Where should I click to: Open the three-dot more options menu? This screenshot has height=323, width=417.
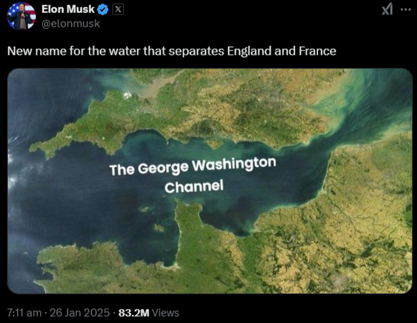[x=405, y=9]
